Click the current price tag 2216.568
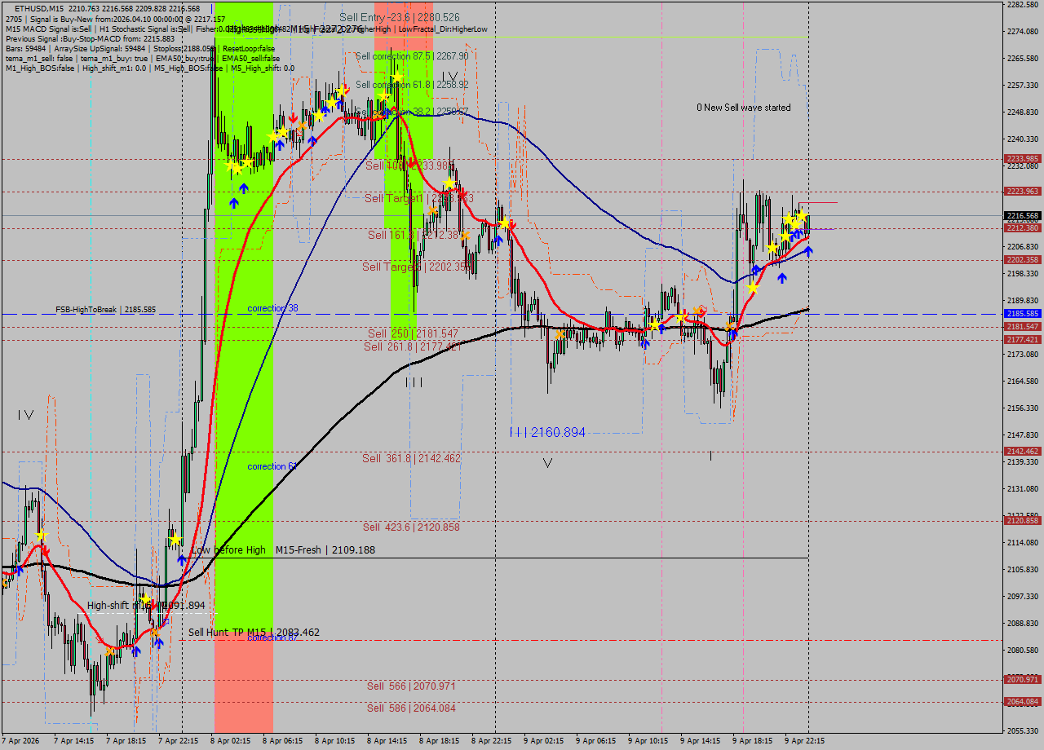 tap(1022, 216)
